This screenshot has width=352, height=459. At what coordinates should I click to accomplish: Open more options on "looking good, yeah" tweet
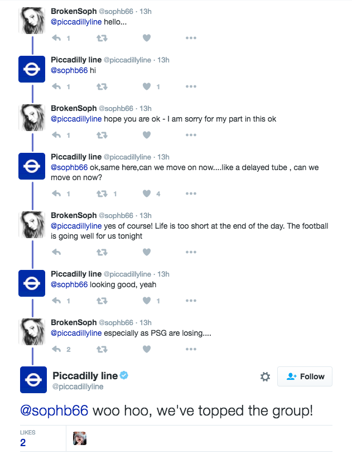coord(191,301)
